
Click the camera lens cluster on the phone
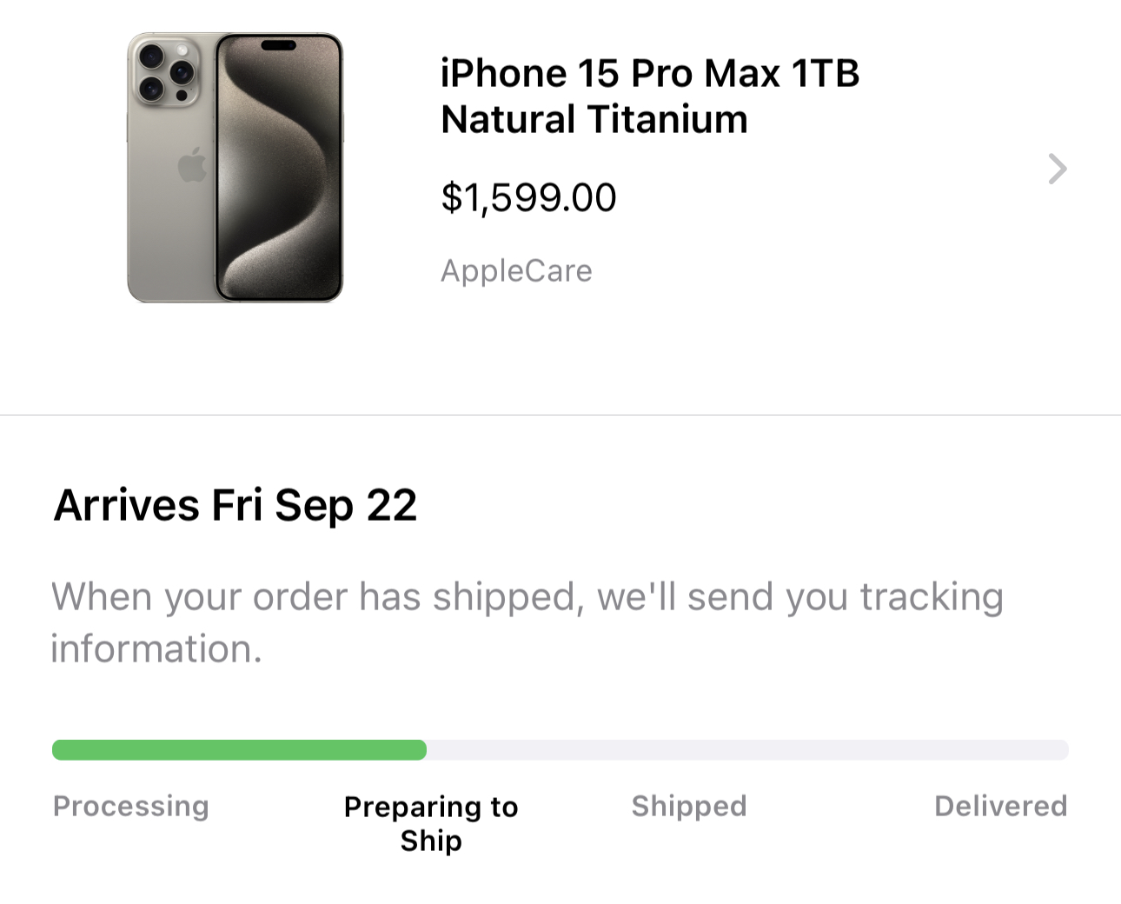[x=165, y=71]
